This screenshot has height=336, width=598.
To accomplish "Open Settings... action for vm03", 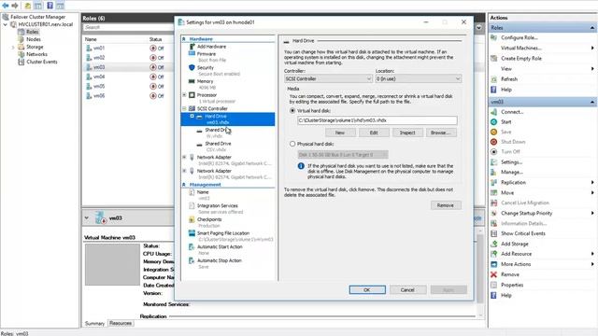I will tap(511, 162).
